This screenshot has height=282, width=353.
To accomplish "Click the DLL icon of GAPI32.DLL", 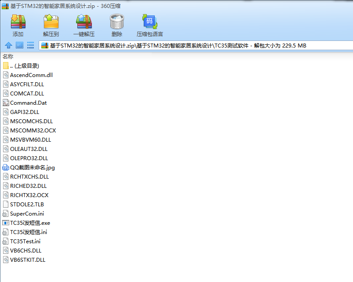I will tap(6, 112).
